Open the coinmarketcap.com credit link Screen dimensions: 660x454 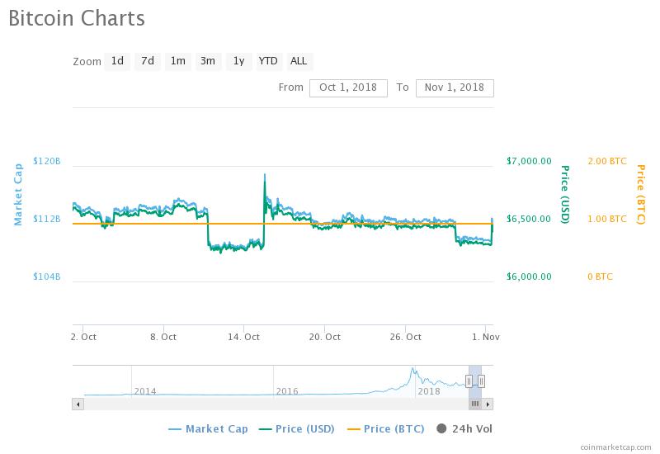click(615, 447)
